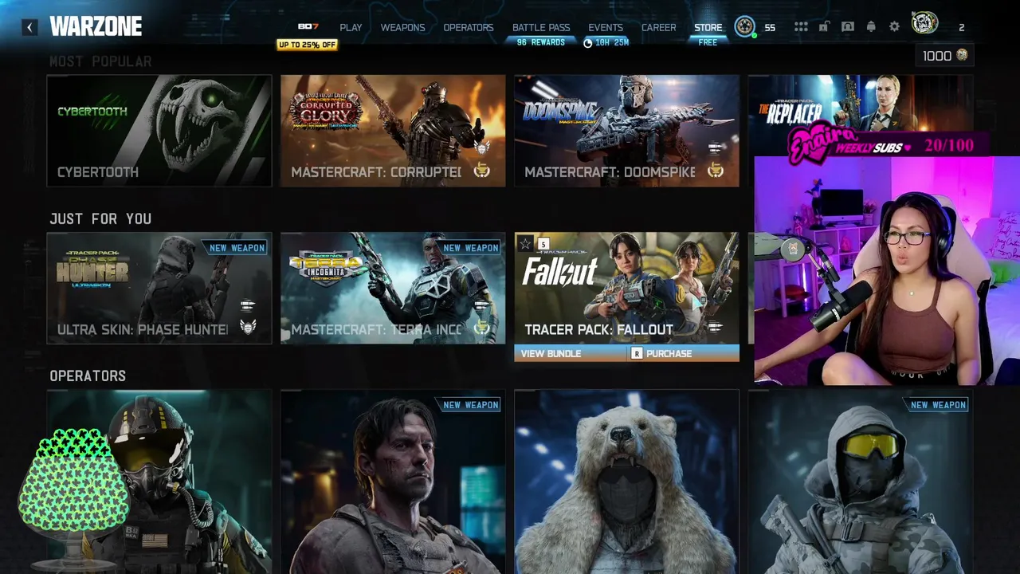This screenshot has width=1020, height=574.
Task: Click the rank emblem icon next to 55
Action: pyautogui.click(x=745, y=27)
